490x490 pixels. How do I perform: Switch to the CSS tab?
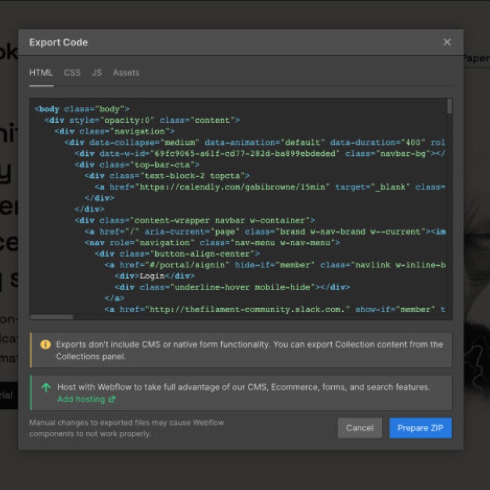point(72,73)
